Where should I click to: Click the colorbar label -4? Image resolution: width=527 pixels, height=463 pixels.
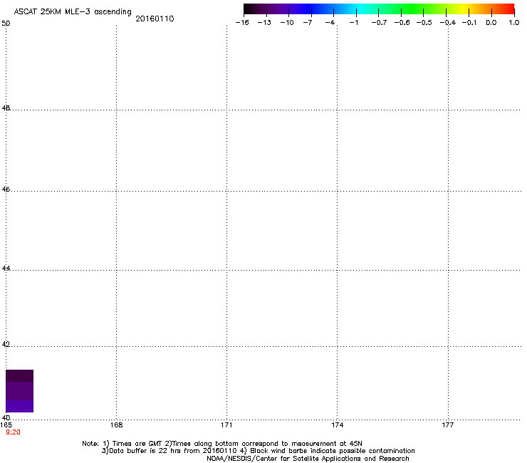330,23
